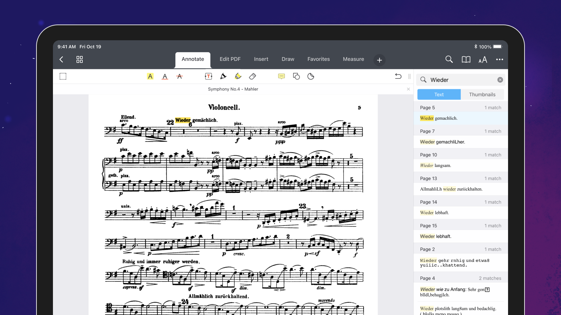This screenshot has height=315, width=561.
Task: Open the Measure tab
Action: coord(353,59)
